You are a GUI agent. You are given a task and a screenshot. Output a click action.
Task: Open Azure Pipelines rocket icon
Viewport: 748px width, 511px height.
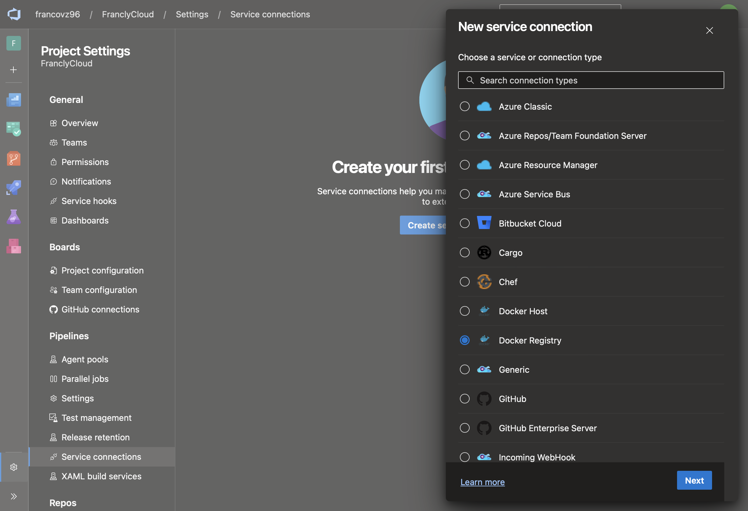pos(13,188)
